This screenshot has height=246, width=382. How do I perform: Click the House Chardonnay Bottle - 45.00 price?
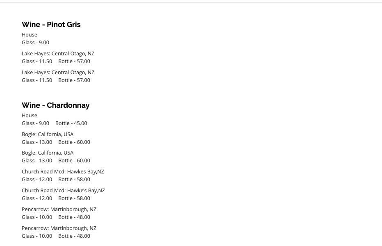tap(71, 123)
